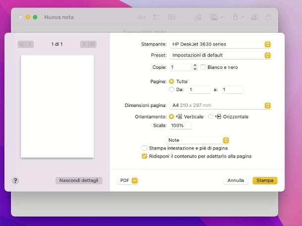Enable Stampa intestazione e piè di pagina
Screen dimensions: 302x226
pyautogui.click(x=144, y=148)
